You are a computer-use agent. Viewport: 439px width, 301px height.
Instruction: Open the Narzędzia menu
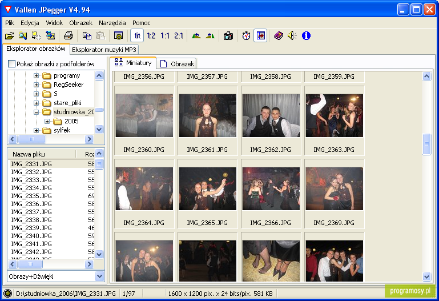112,23
